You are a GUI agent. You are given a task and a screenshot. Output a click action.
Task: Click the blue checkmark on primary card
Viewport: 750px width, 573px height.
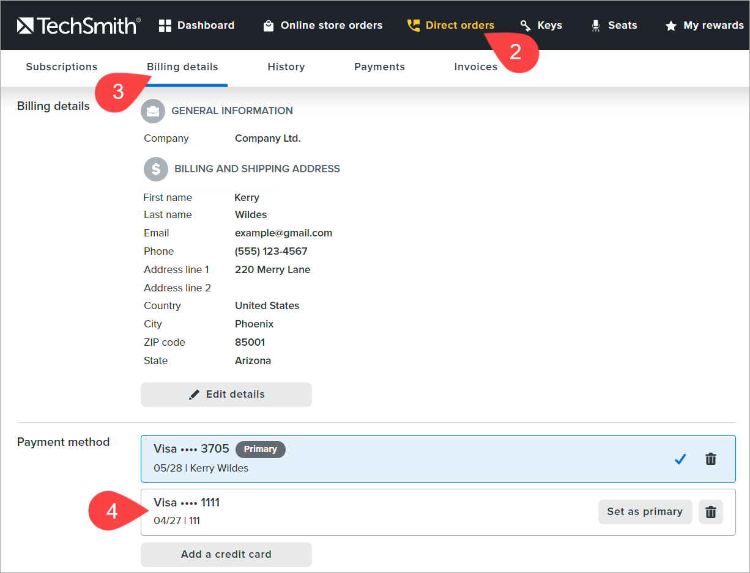coord(680,459)
